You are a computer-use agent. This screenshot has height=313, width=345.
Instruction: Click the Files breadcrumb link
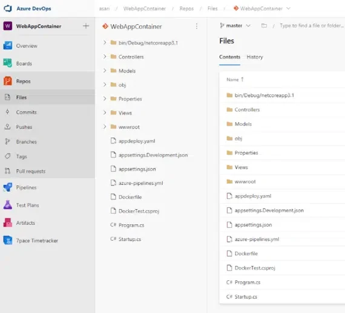(212, 8)
